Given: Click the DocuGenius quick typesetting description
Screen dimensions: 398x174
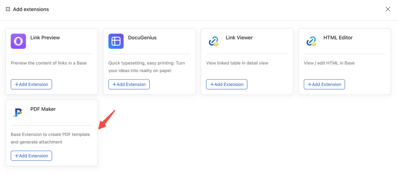Looking at the screenshot, I should 146,67.
